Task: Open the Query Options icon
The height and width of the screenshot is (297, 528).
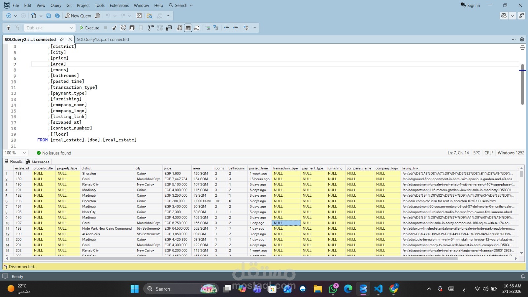Action: pos(132,28)
